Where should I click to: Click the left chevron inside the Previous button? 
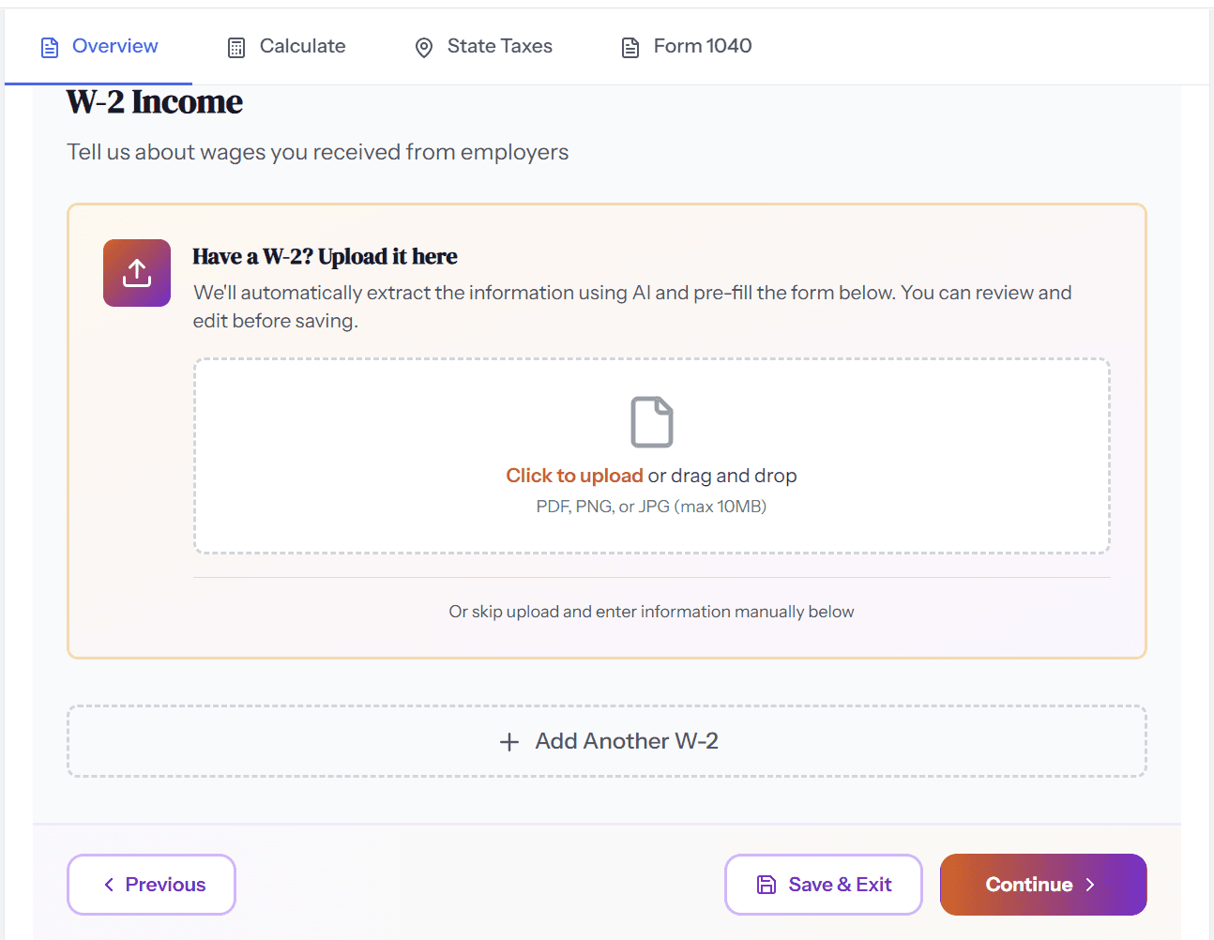point(110,884)
